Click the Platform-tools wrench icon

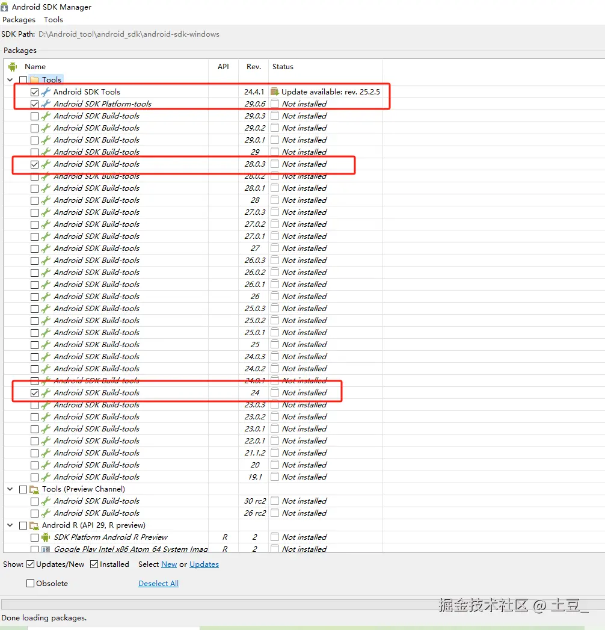[x=46, y=103]
